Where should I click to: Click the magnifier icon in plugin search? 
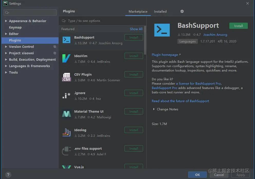(x=64, y=21)
